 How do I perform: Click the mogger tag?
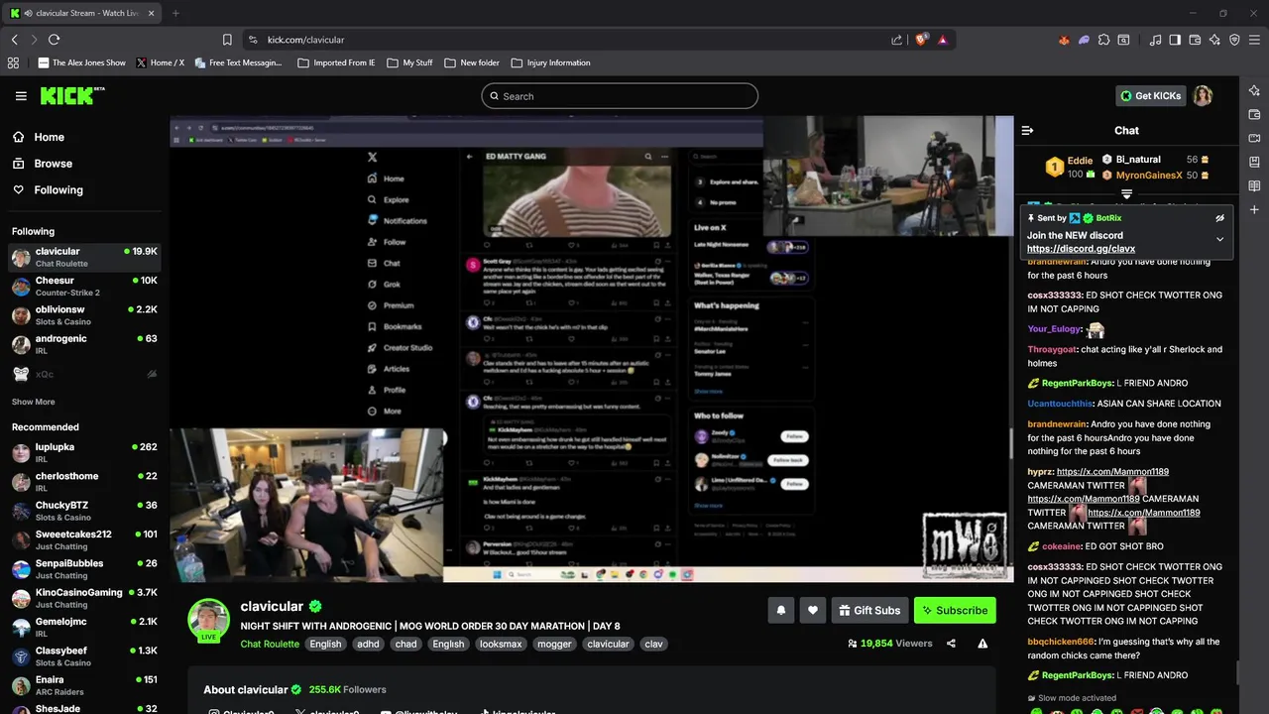pos(554,644)
